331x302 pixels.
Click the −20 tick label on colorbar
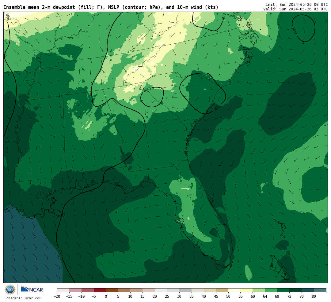coord(57,296)
